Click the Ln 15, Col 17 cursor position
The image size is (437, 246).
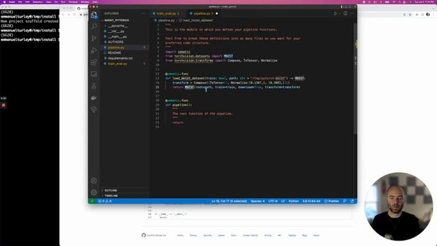(229, 201)
